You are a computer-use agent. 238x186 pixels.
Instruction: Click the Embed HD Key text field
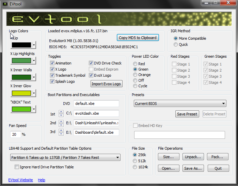[179, 135]
